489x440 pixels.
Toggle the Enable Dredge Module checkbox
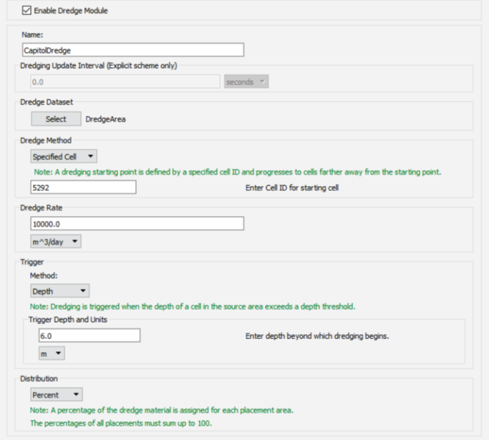[x=26, y=10]
